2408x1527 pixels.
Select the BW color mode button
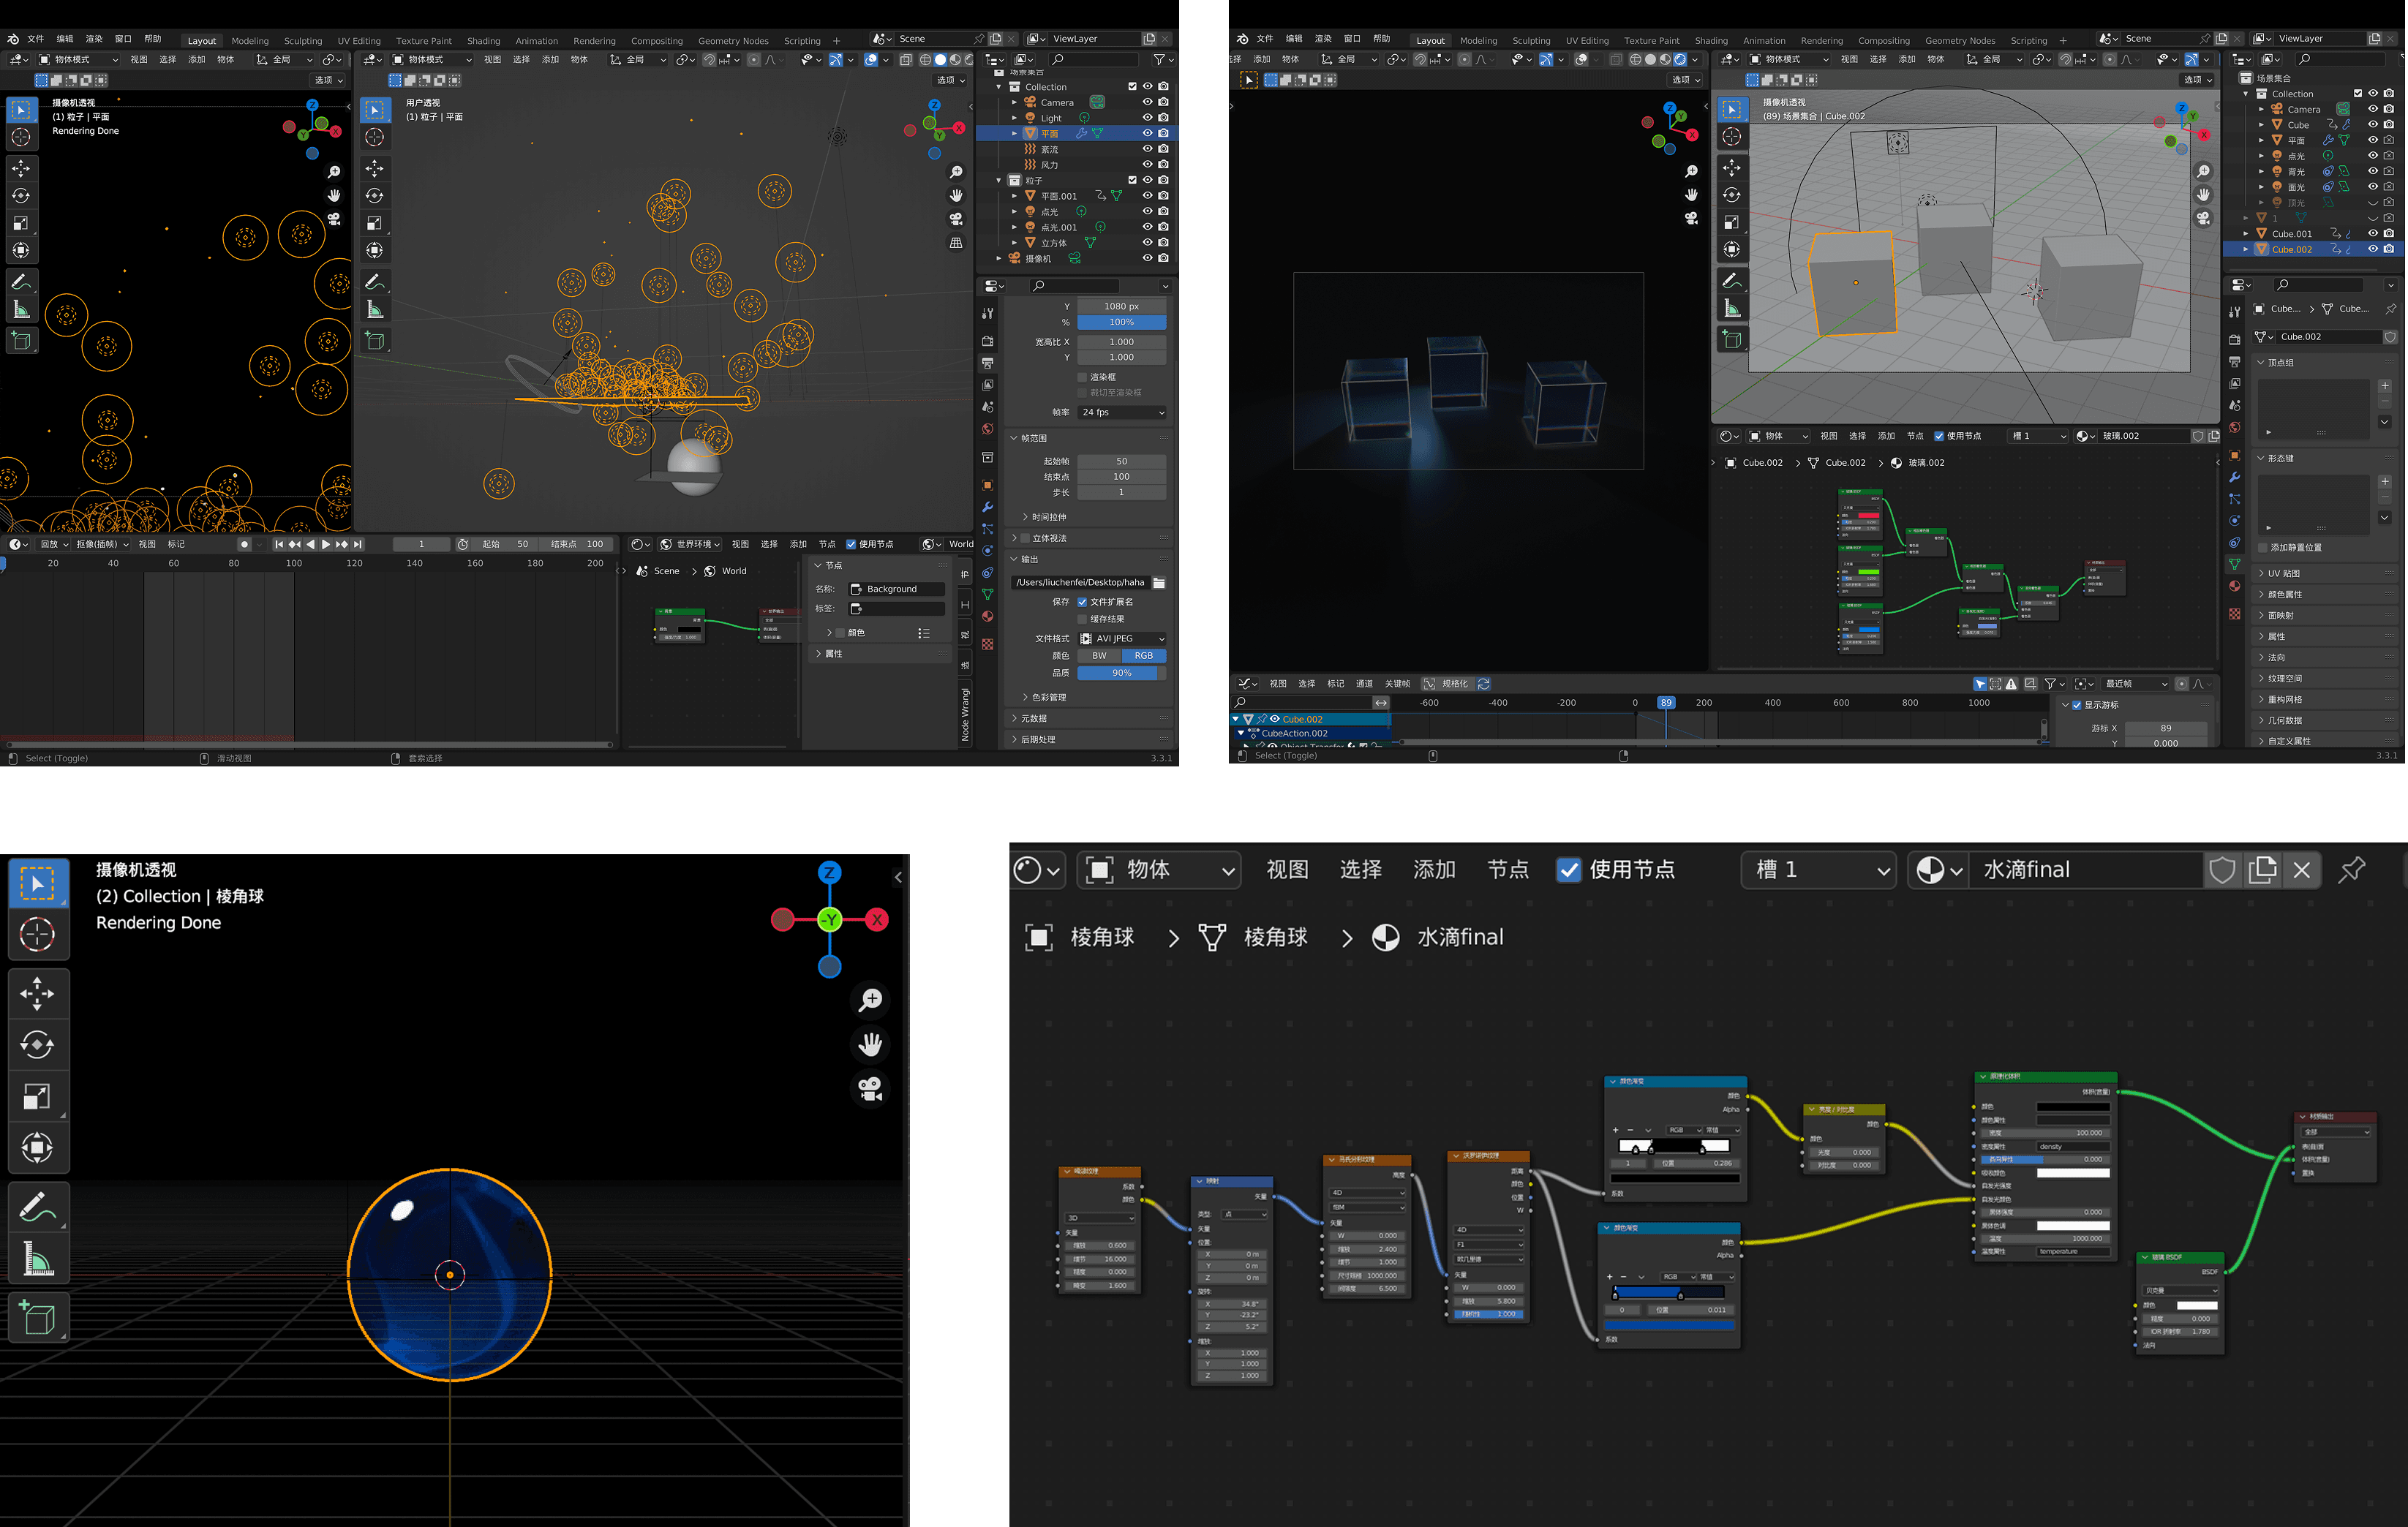click(1099, 656)
